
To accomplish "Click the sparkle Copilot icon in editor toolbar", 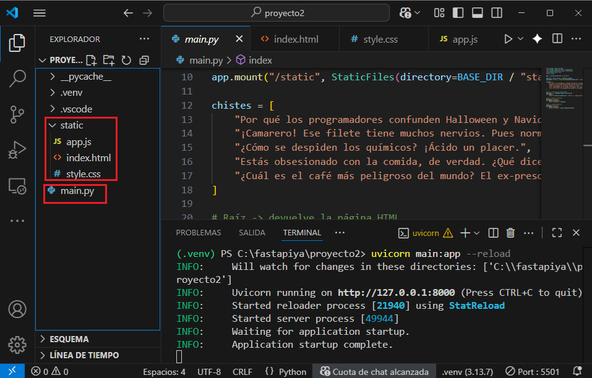I will 538,39.
